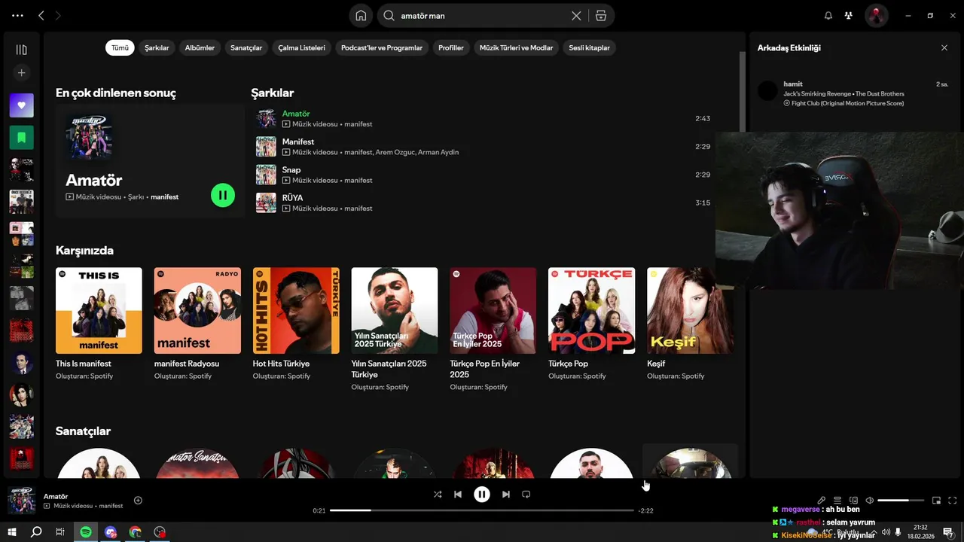Open the Windows Start menu
The image size is (964, 542).
[12, 532]
